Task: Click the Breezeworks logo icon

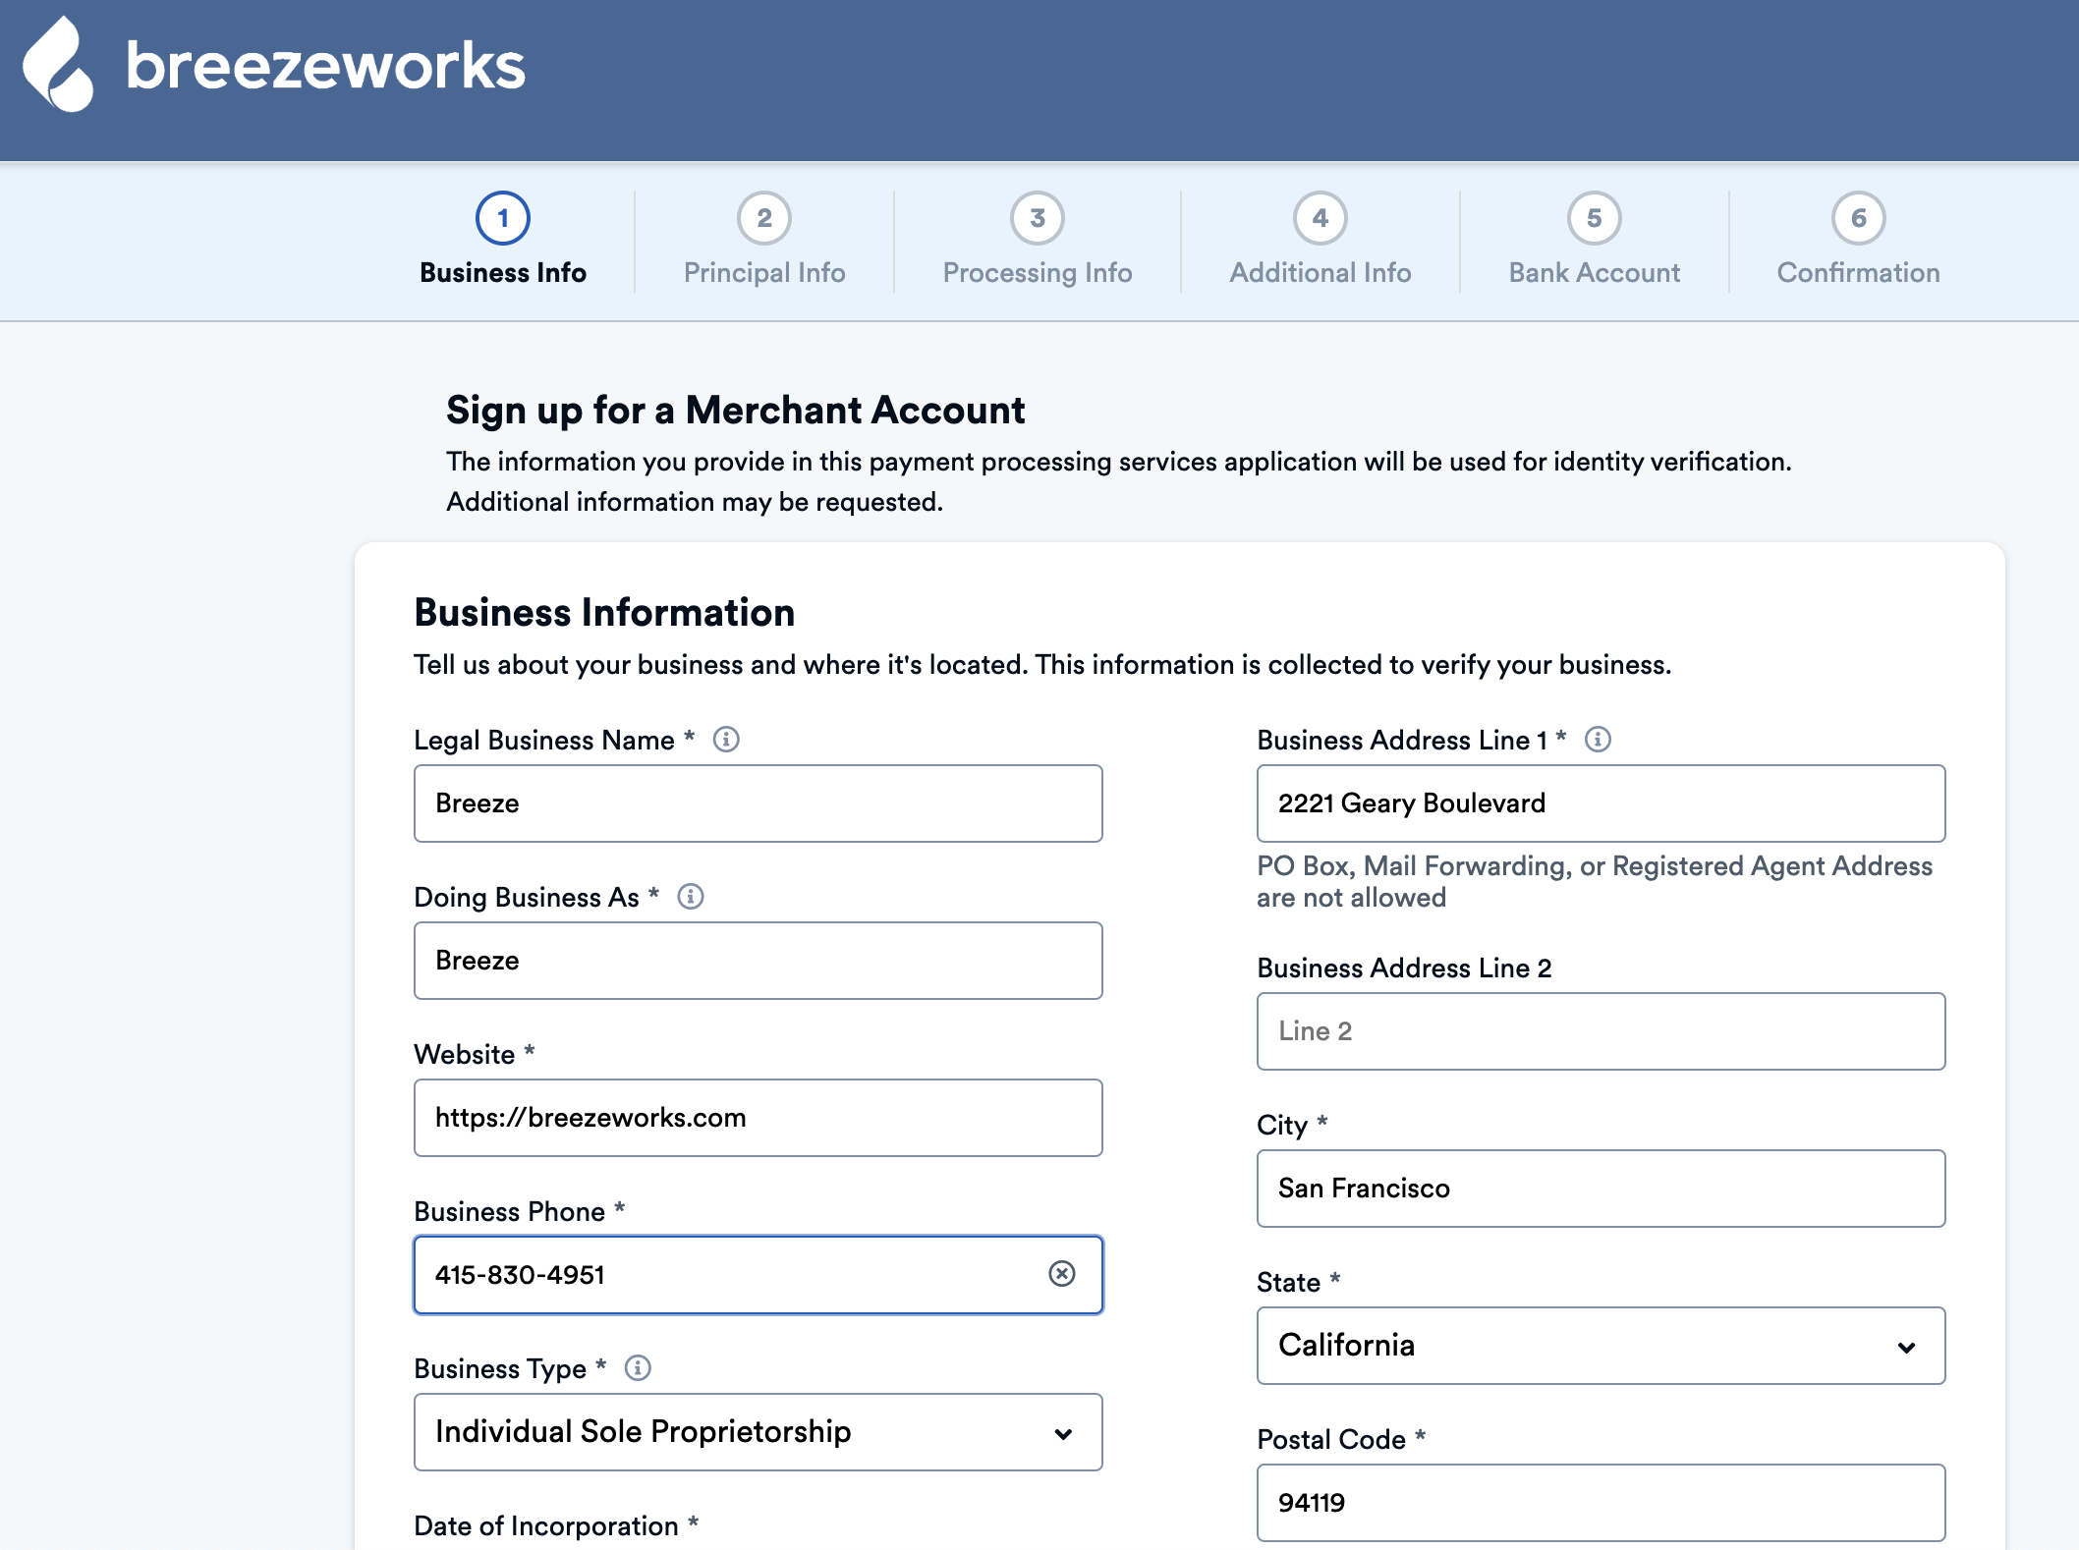Action: click(58, 65)
